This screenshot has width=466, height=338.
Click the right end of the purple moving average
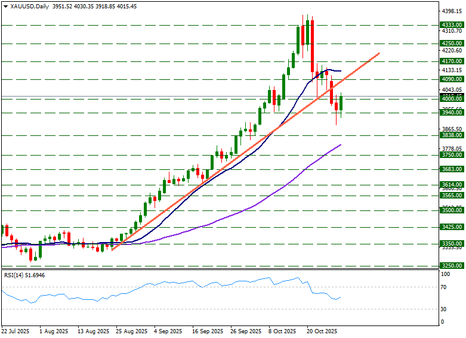click(x=341, y=145)
